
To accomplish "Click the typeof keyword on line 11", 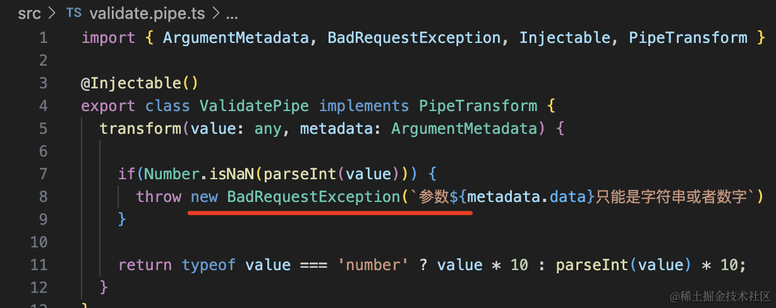I will 209,264.
